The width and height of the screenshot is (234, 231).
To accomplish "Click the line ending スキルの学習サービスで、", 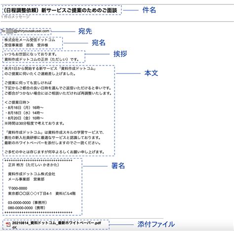I will [x=54, y=132].
